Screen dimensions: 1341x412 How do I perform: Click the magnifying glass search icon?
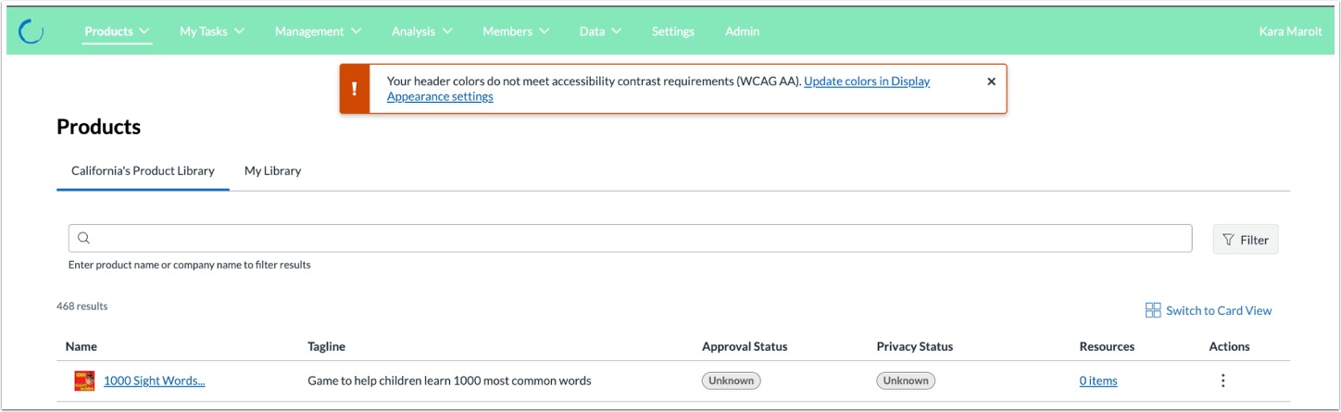[x=83, y=239]
